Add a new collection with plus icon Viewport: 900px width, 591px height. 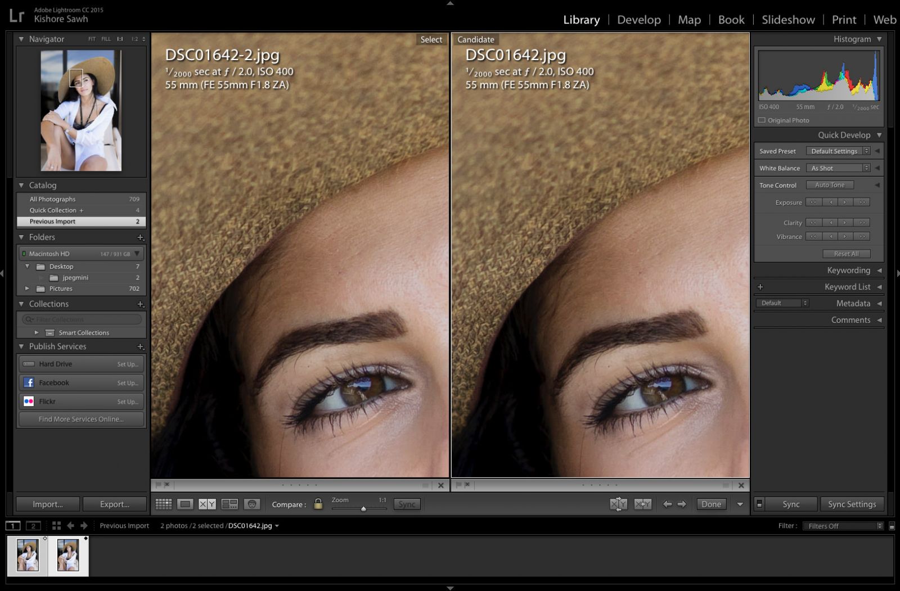[x=140, y=304]
